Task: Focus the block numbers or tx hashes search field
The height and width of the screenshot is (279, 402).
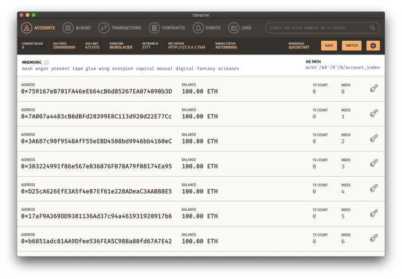Action: [317, 28]
